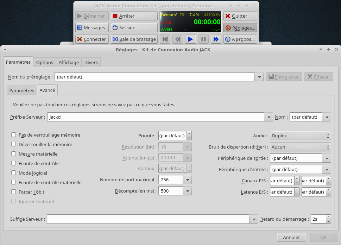Click the Démarrer button in JACK window
The image size is (341, 245).
[x=92, y=16]
